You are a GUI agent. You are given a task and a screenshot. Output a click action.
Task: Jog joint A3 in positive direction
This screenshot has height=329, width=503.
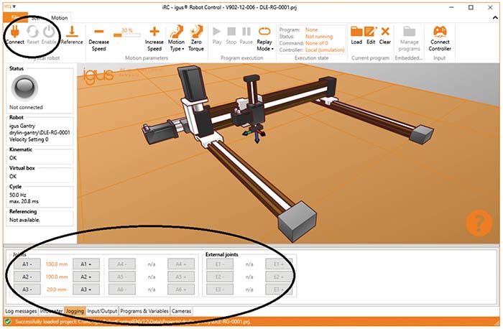pos(86,289)
